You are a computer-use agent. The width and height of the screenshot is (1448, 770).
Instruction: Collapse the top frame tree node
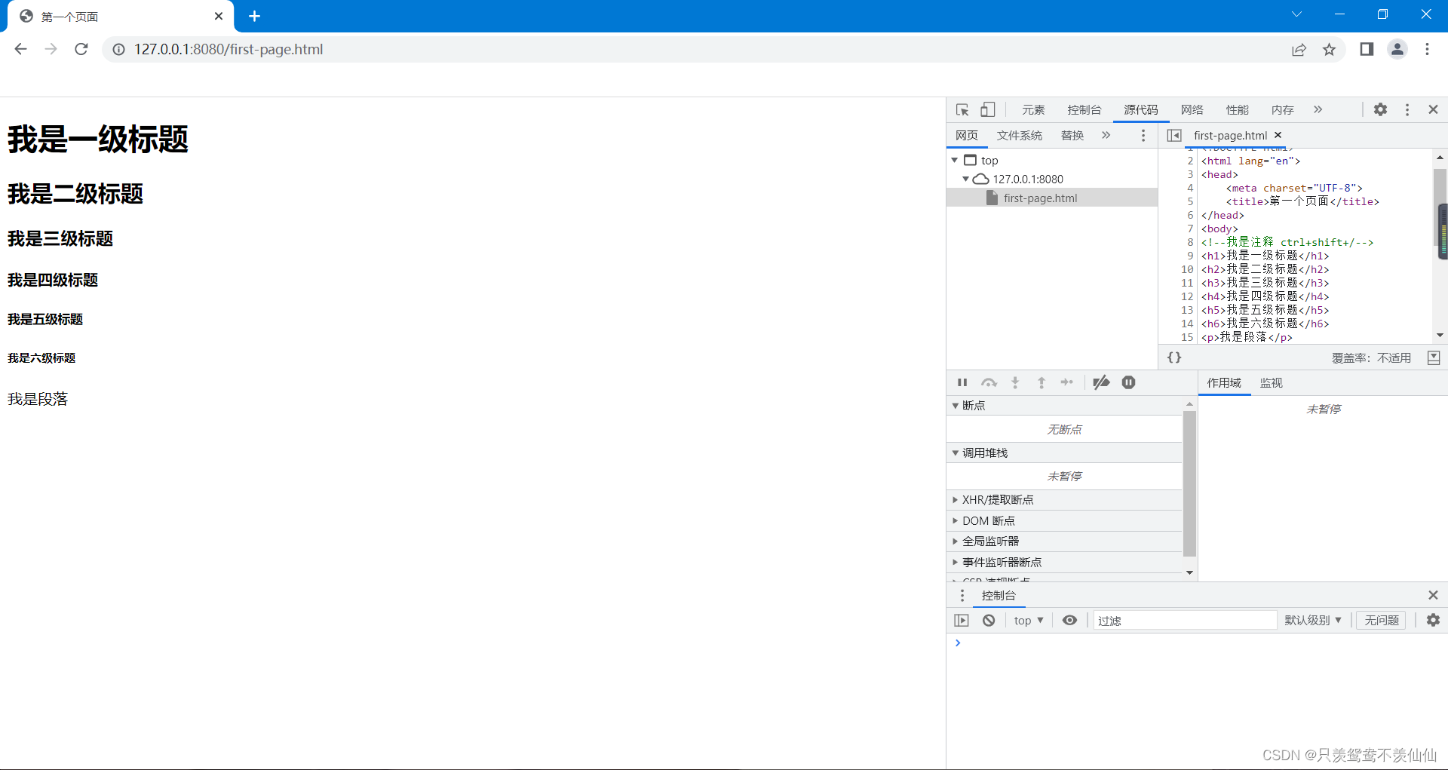[955, 160]
